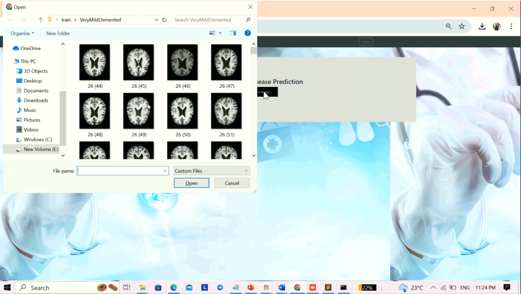Open the Help question mark icon

click(248, 33)
